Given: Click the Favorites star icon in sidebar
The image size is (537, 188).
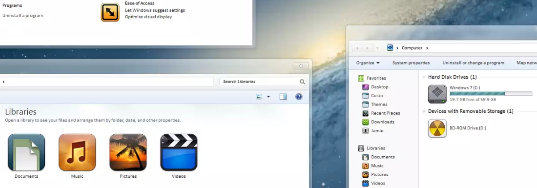Looking at the screenshot, I should coord(361,78).
